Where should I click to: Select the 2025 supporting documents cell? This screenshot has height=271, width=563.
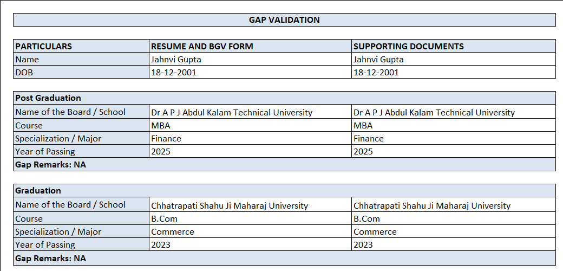tap(453, 151)
